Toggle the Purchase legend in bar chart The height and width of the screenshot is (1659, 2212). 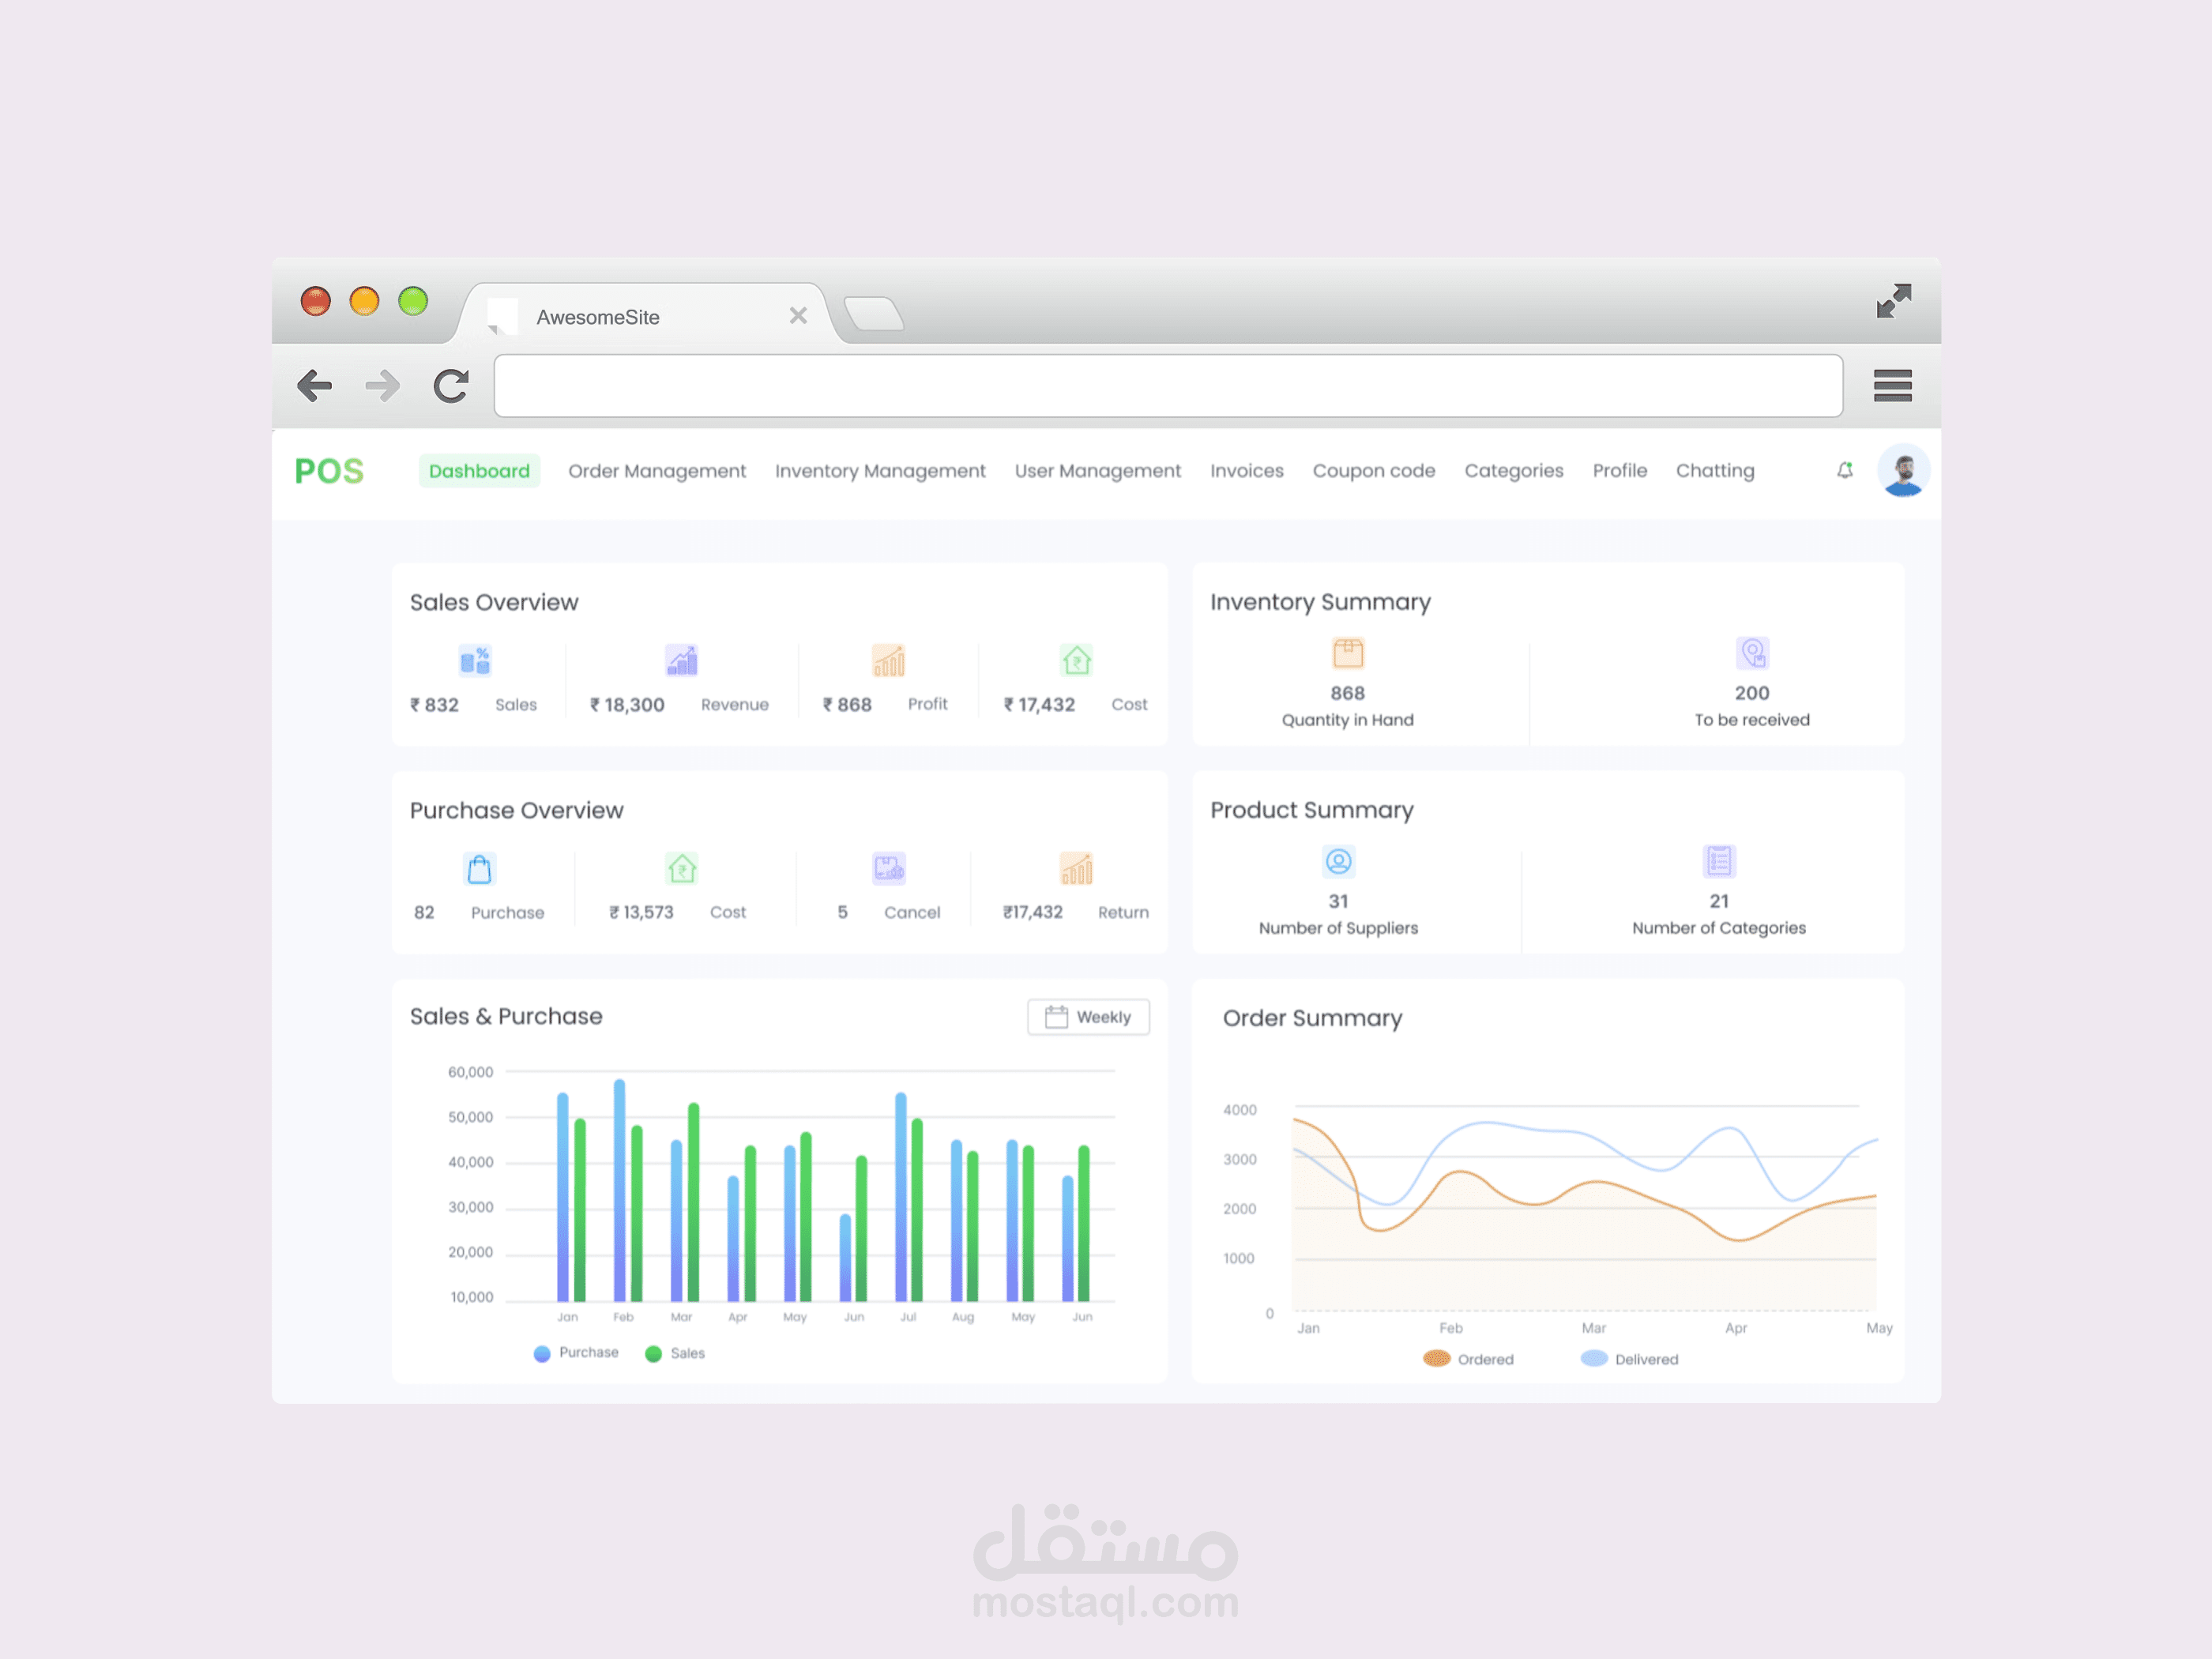(576, 1353)
